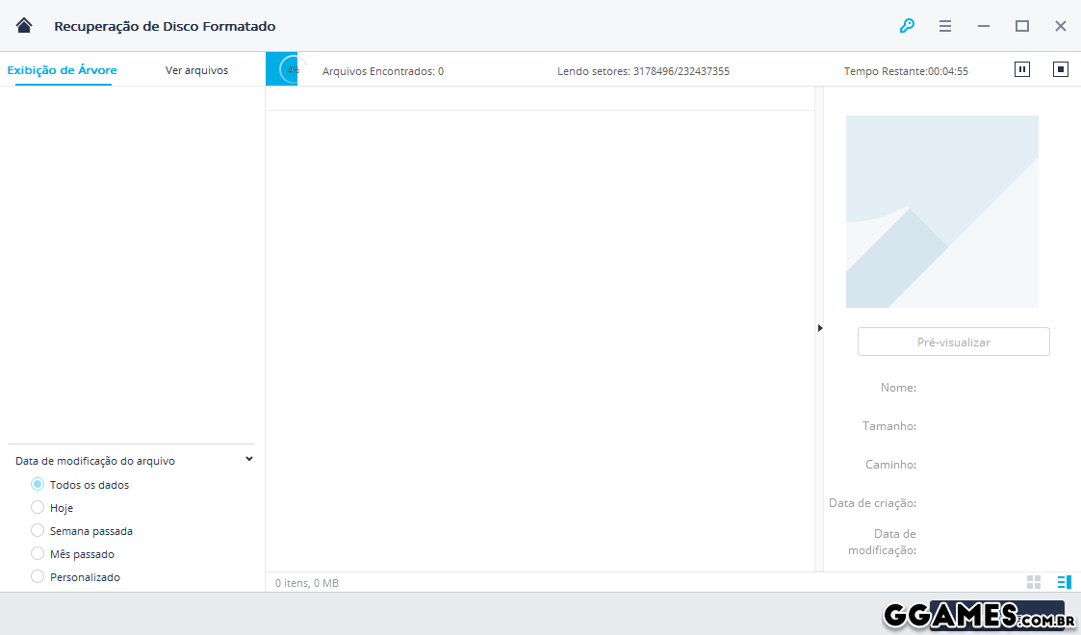Go to the home screen icon

coord(24,26)
